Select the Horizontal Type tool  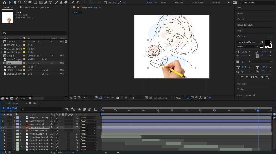coord(50,2)
